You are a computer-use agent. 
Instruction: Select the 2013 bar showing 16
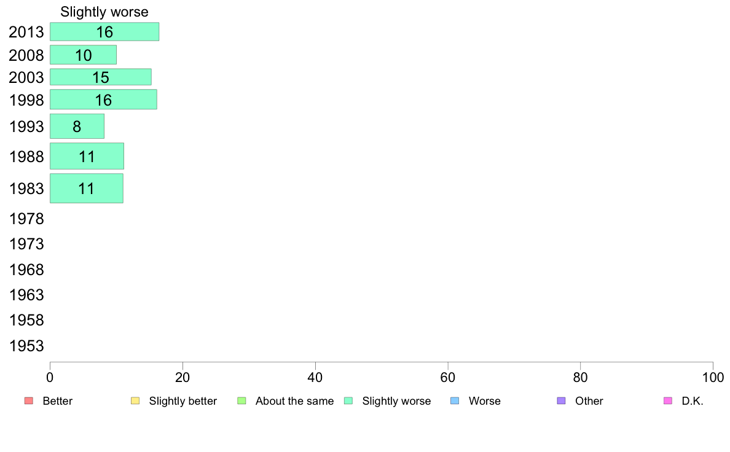tap(104, 32)
